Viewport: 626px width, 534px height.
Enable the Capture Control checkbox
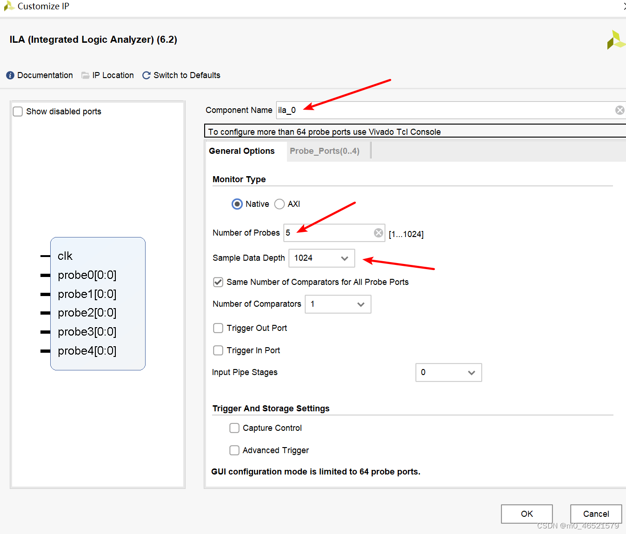(234, 428)
